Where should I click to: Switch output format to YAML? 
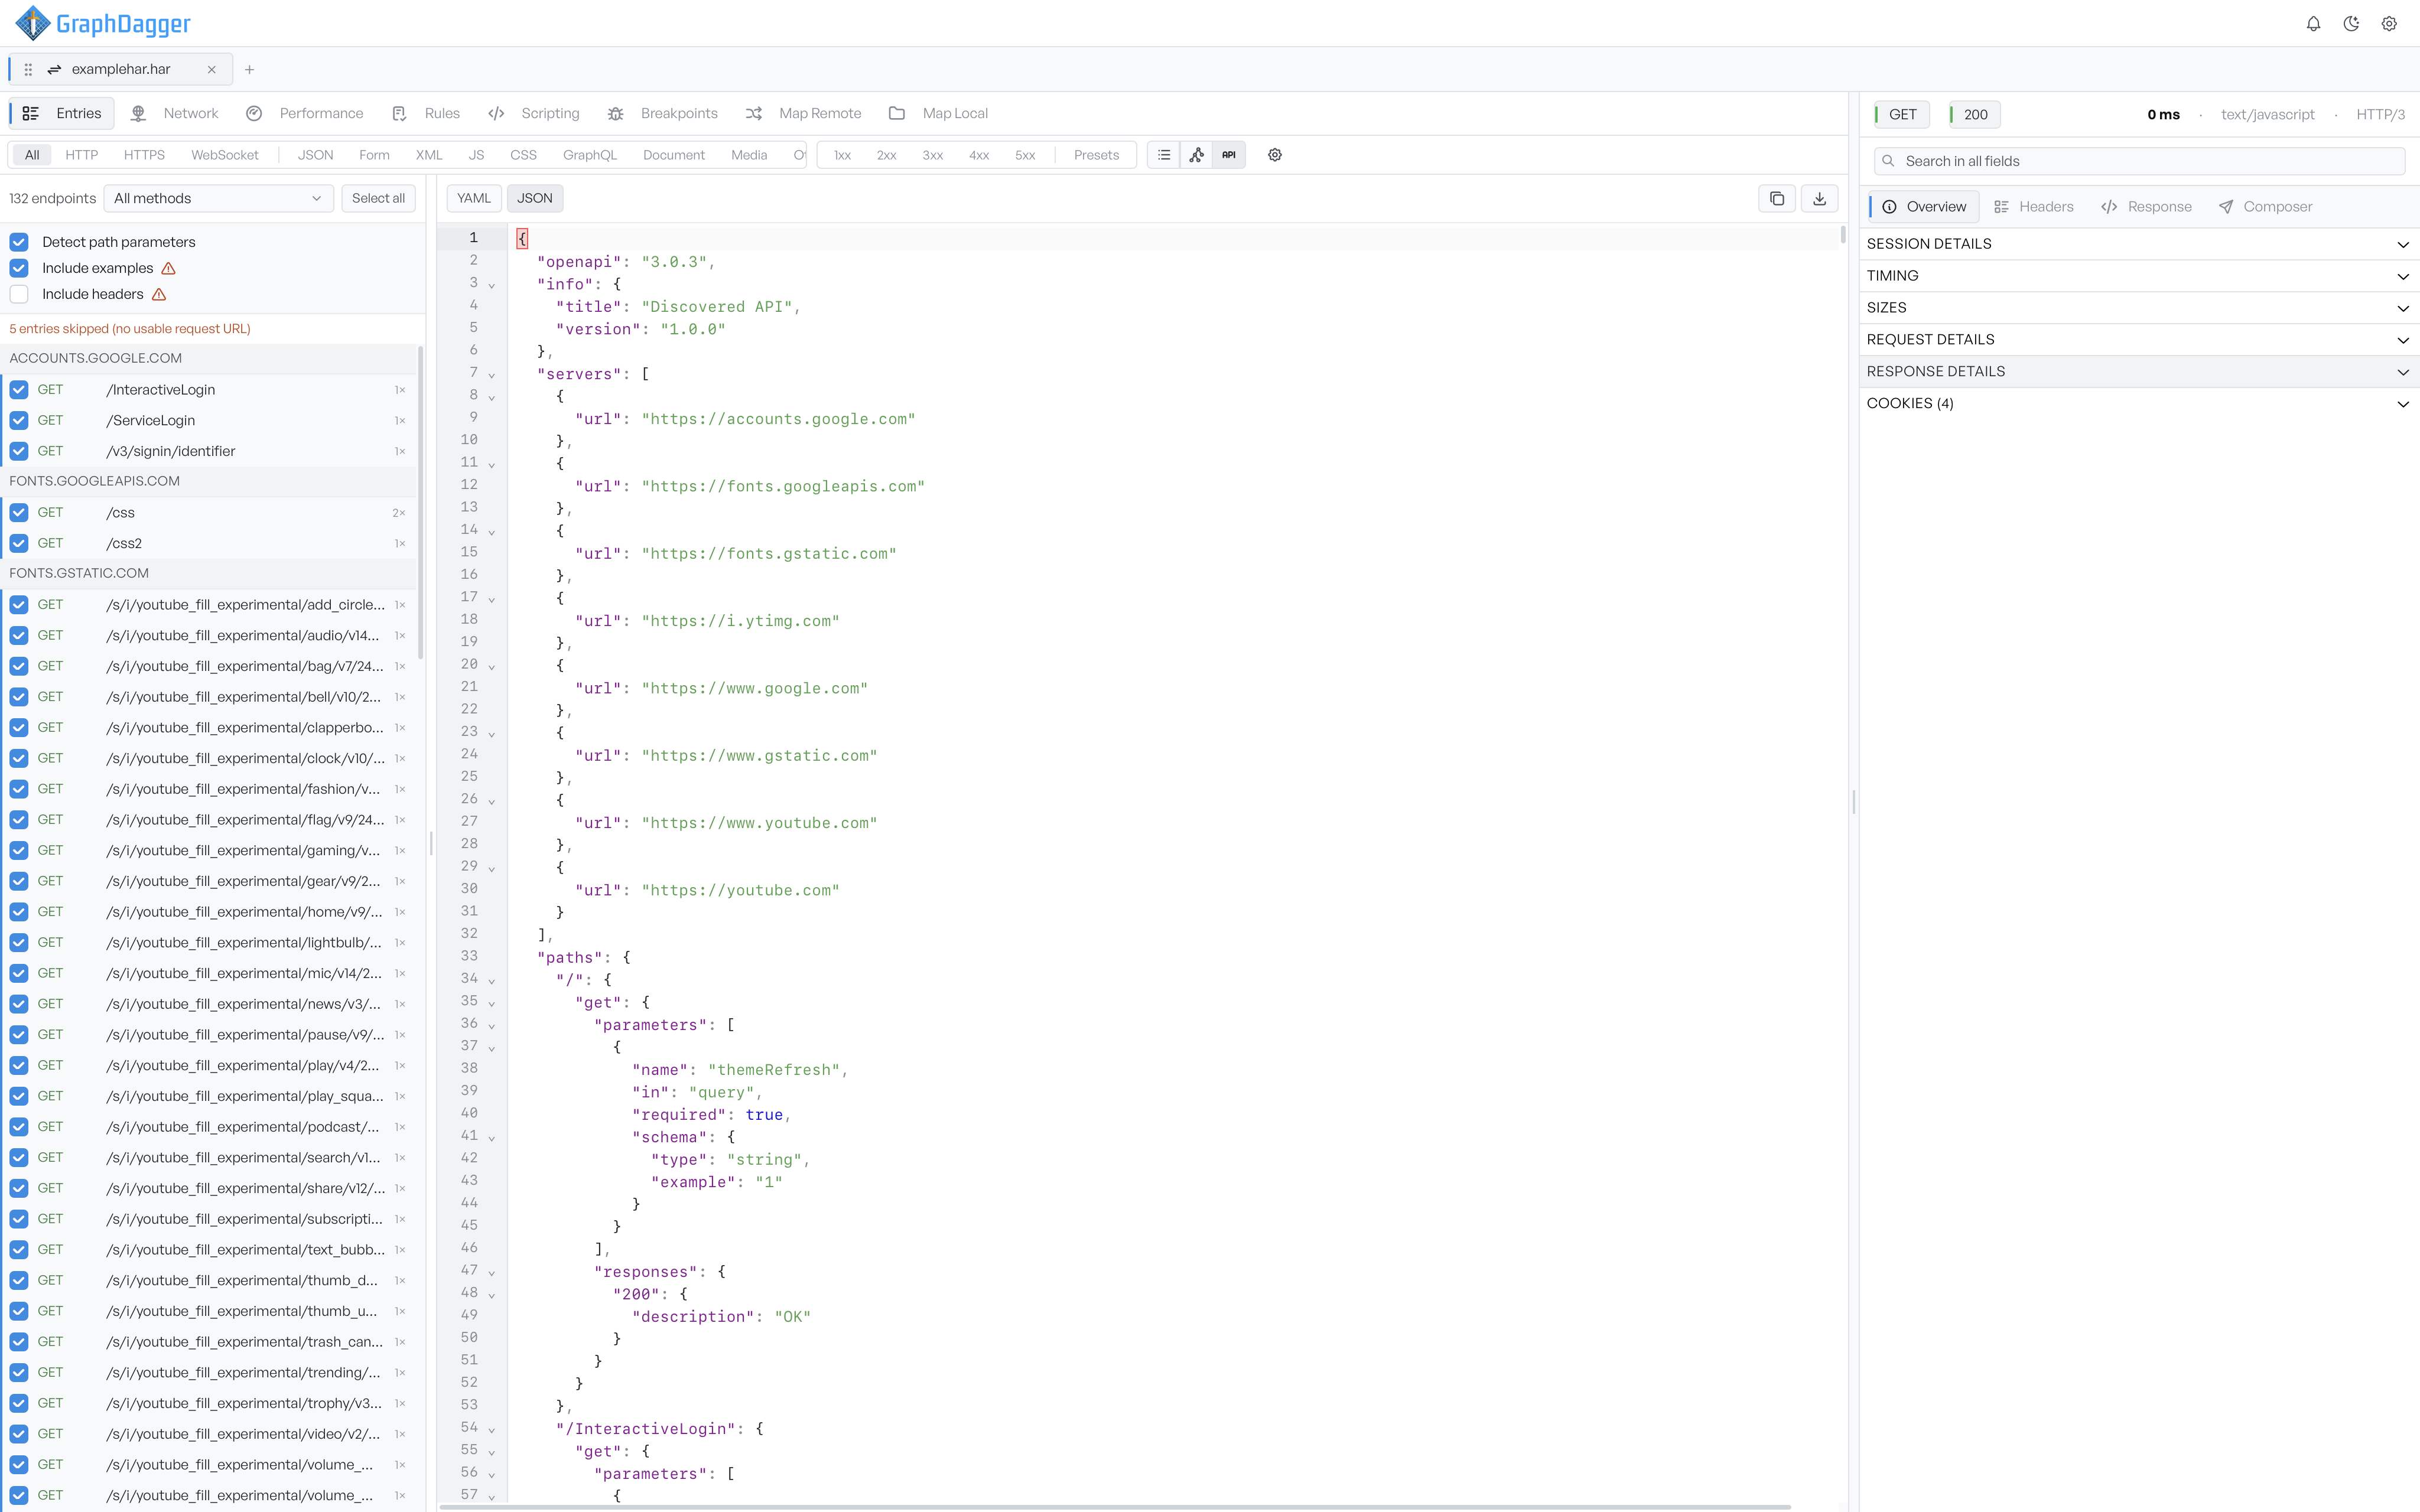(x=474, y=198)
